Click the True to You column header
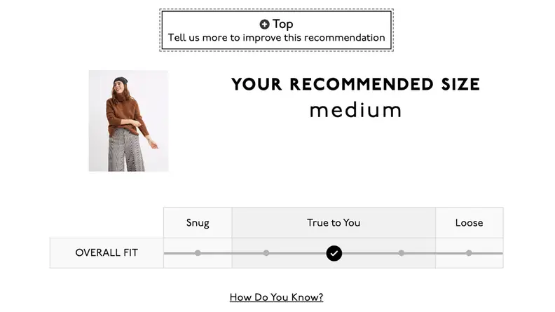 [x=334, y=222]
